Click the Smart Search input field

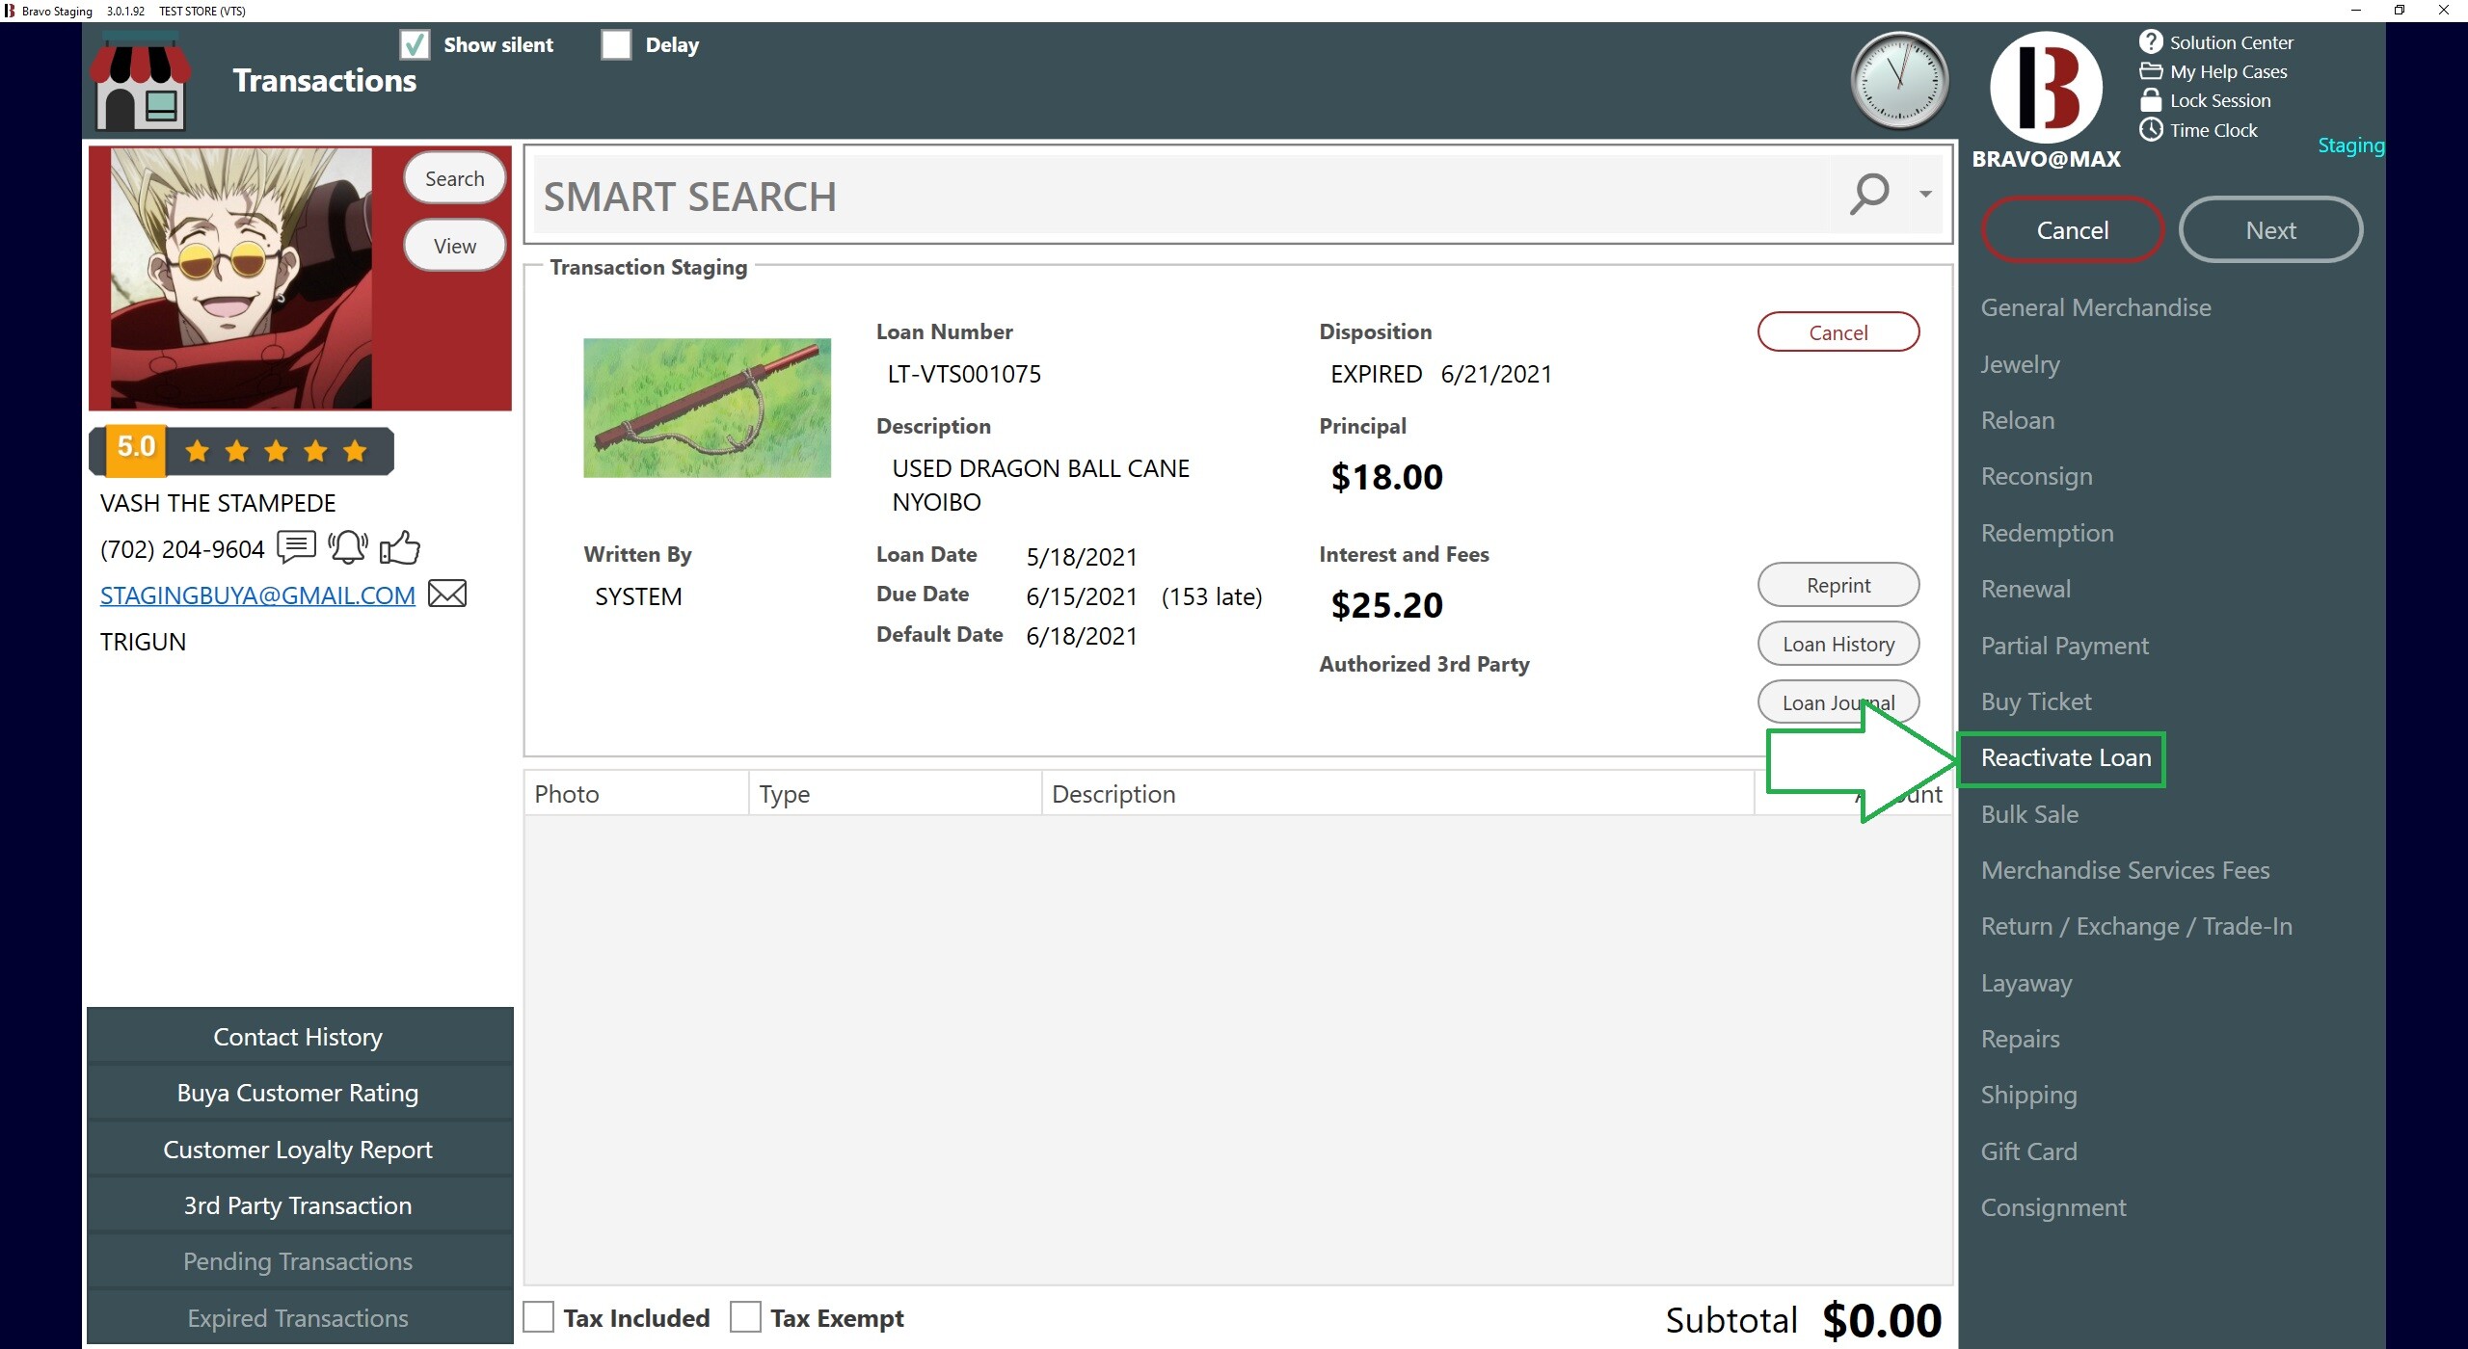tap(1181, 196)
